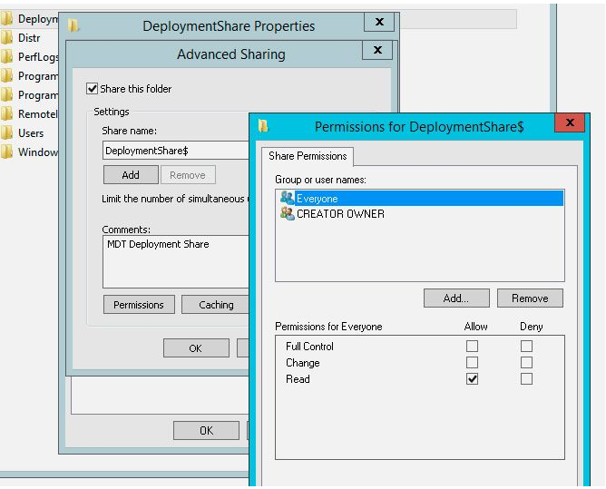This screenshot has height=489, width=606.
Task: Click the Share name field DeploymentShare$
Action: (176, 151)
